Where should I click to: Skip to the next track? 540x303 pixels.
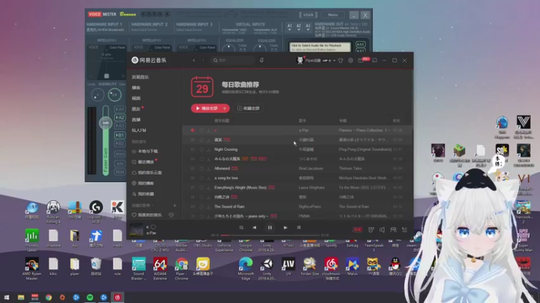coord(285,228)
